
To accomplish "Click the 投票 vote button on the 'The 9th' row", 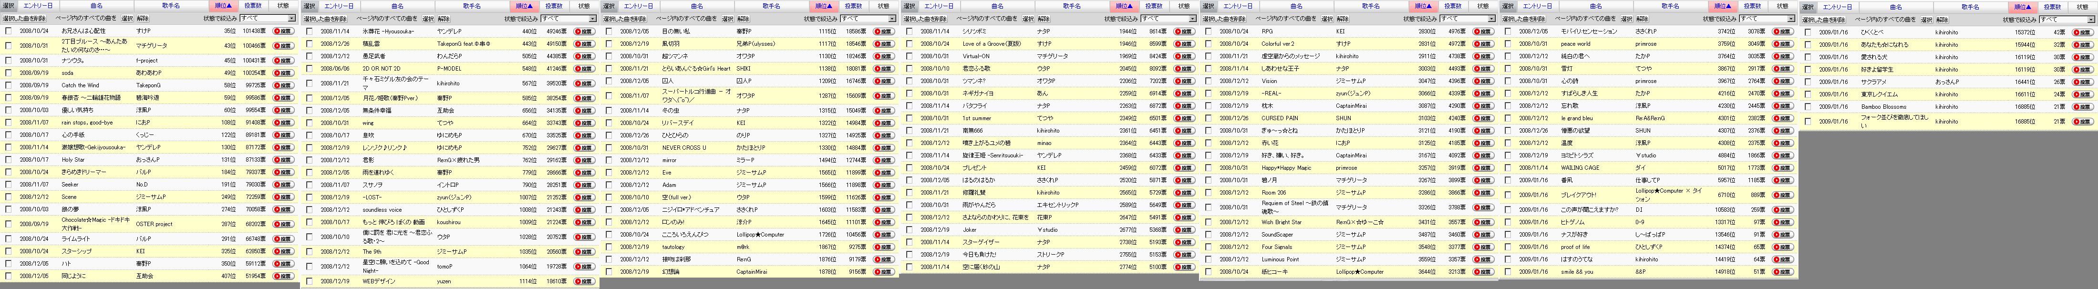I will tap(584, 252).
